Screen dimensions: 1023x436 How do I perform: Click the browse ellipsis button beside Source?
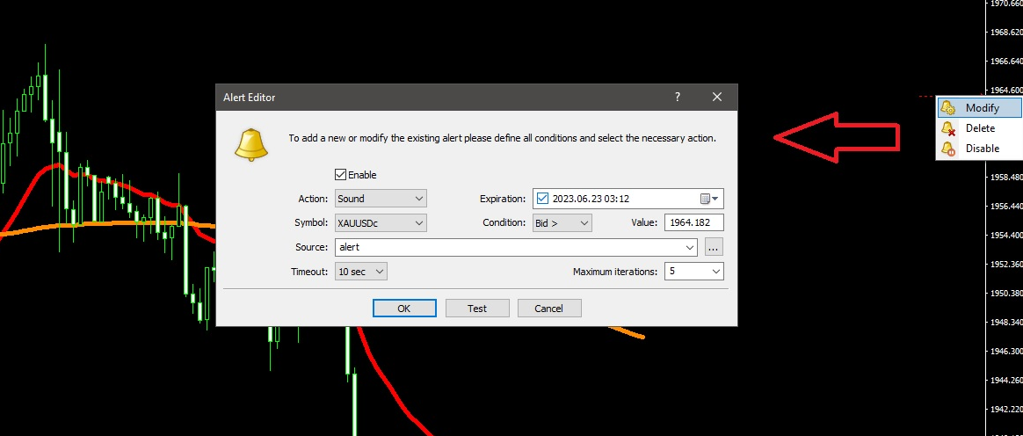tap(714, 248)
